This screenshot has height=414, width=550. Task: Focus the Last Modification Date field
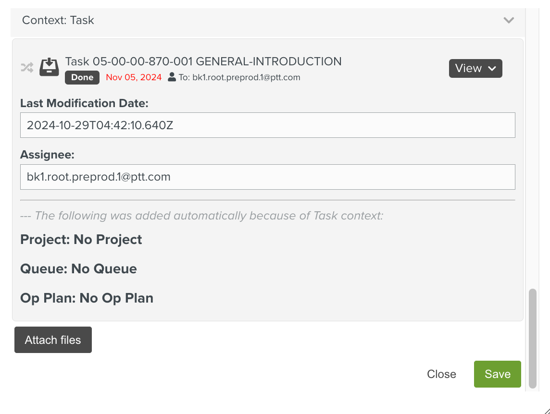pos(268,125)
